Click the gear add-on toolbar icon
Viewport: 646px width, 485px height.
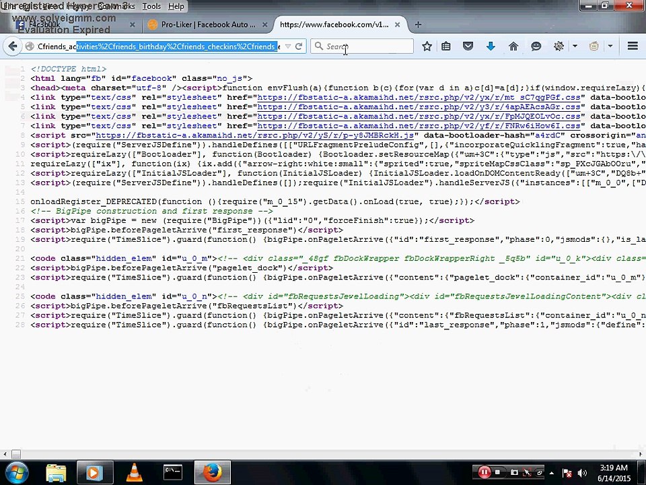pyautogui.click(x=559, y=46)
